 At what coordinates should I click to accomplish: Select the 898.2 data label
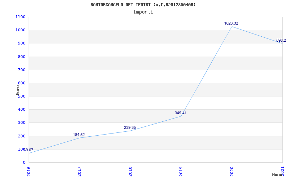tap(281, 40)
